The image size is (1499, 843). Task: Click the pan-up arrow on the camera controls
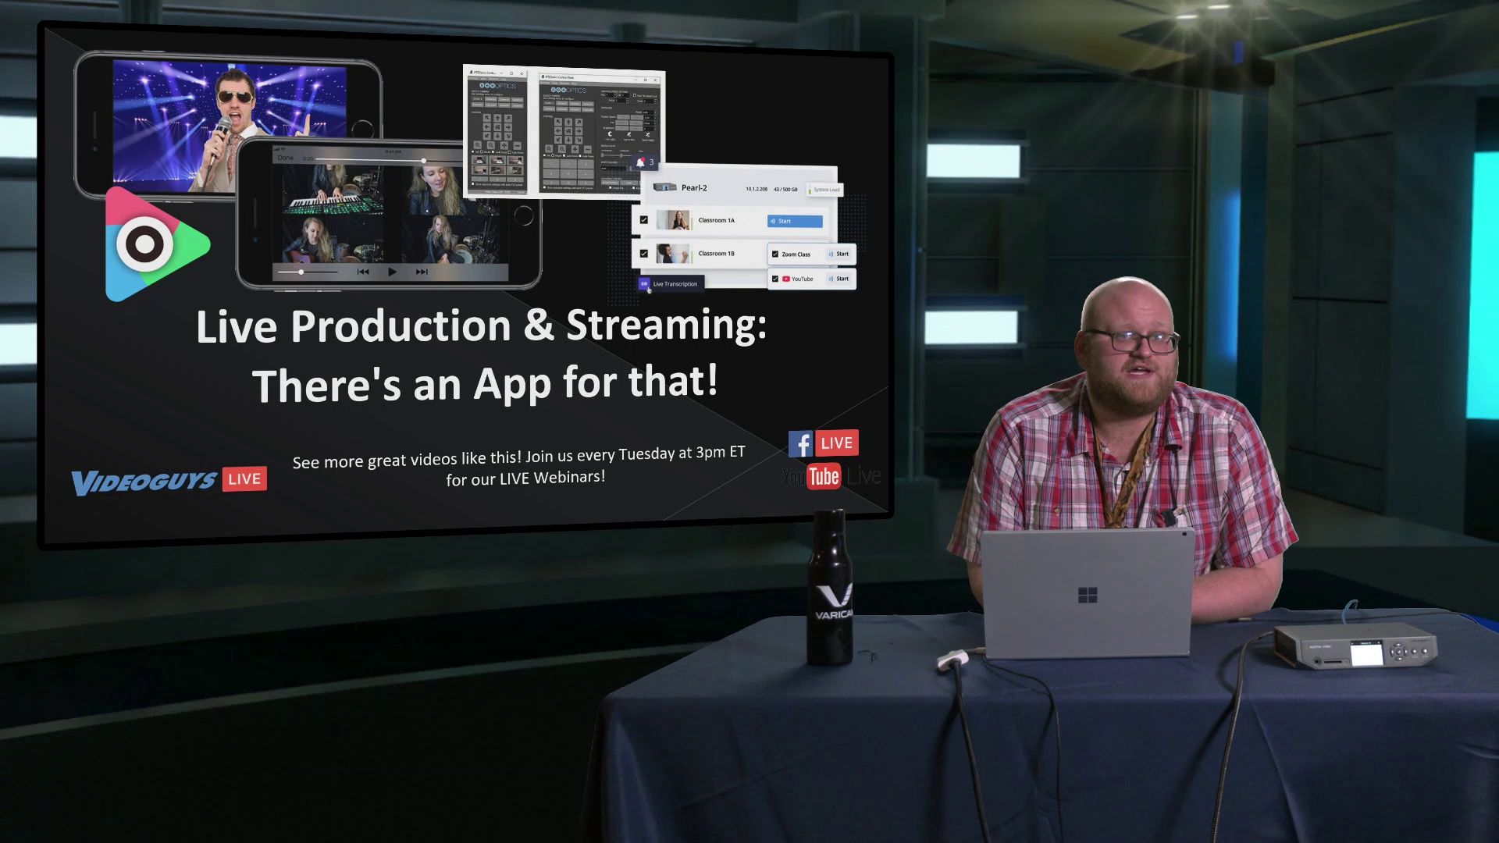click(568, 123)
